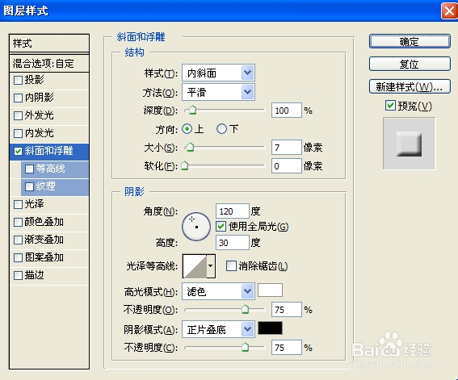Screen dimensions: 458x380
Task: Tick the 内发光 inner glow checkbox
Action: [18, 133]
